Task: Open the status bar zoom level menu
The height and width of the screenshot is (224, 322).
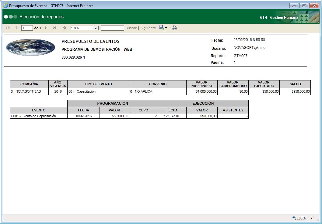Action: [311, 218]
